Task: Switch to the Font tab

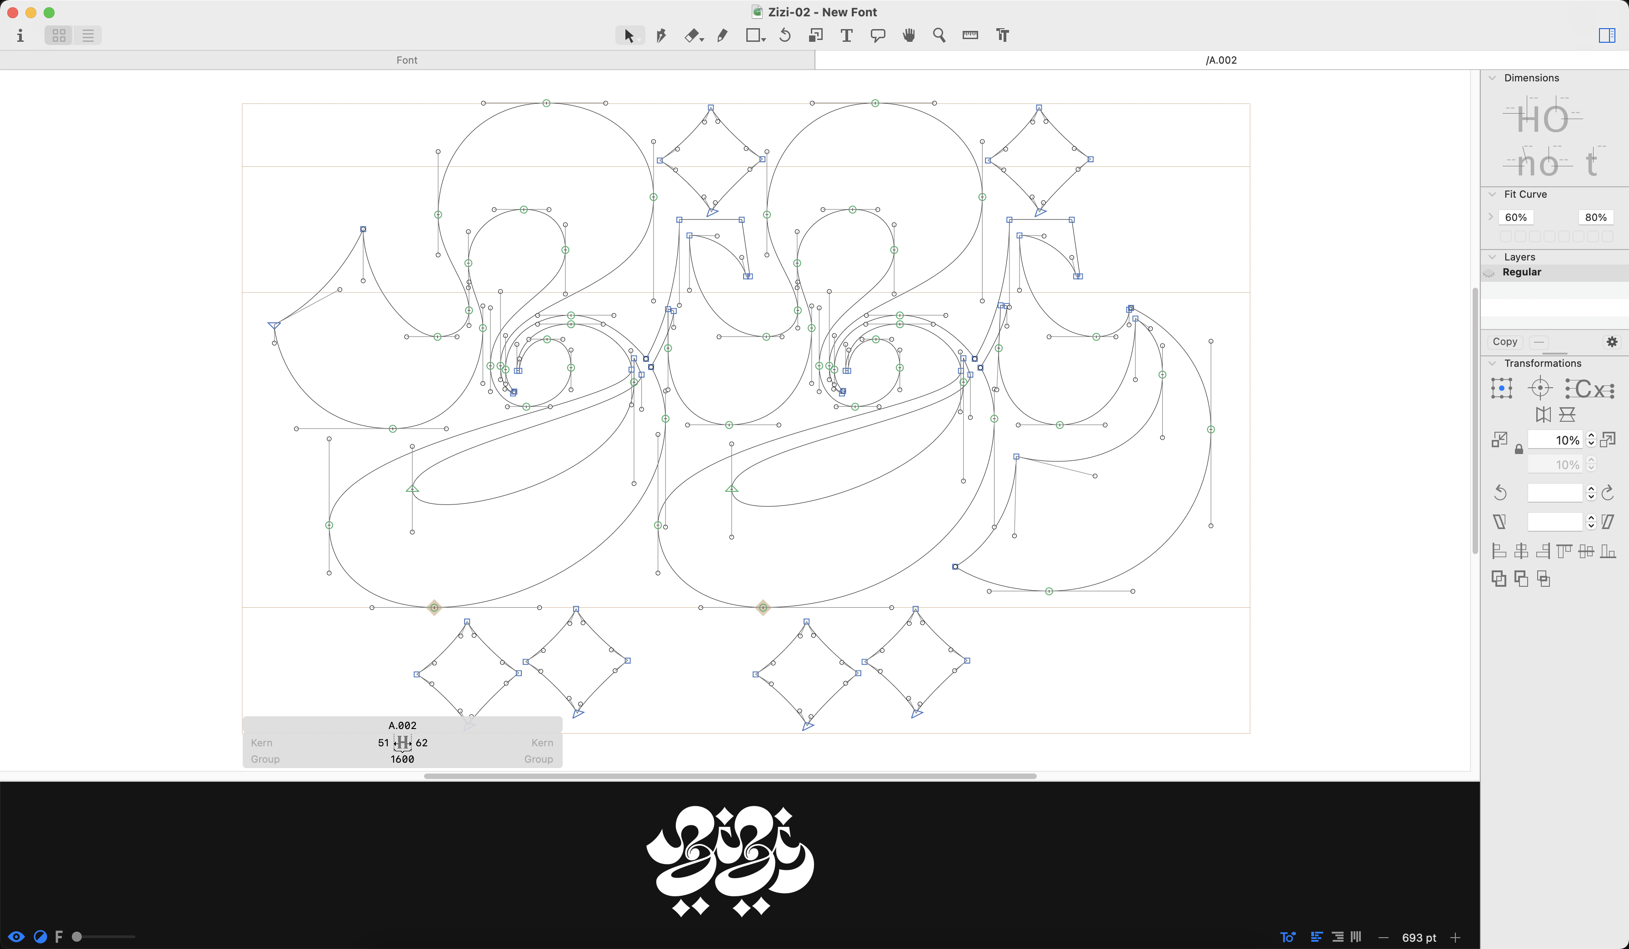Action: (407, 60)
